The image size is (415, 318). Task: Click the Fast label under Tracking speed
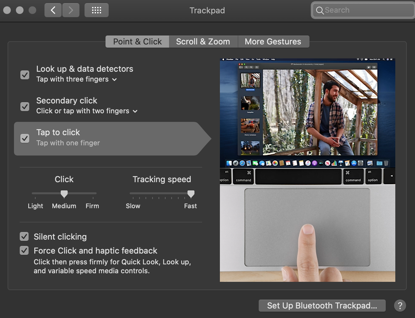(190, 206)
